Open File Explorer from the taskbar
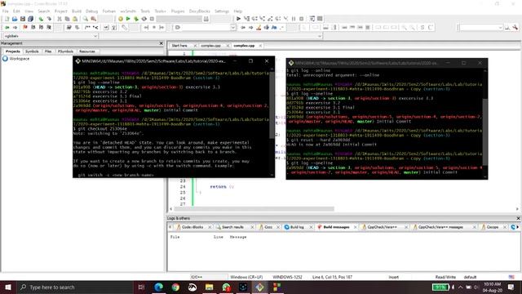The image size is (522, 294). 209,287
